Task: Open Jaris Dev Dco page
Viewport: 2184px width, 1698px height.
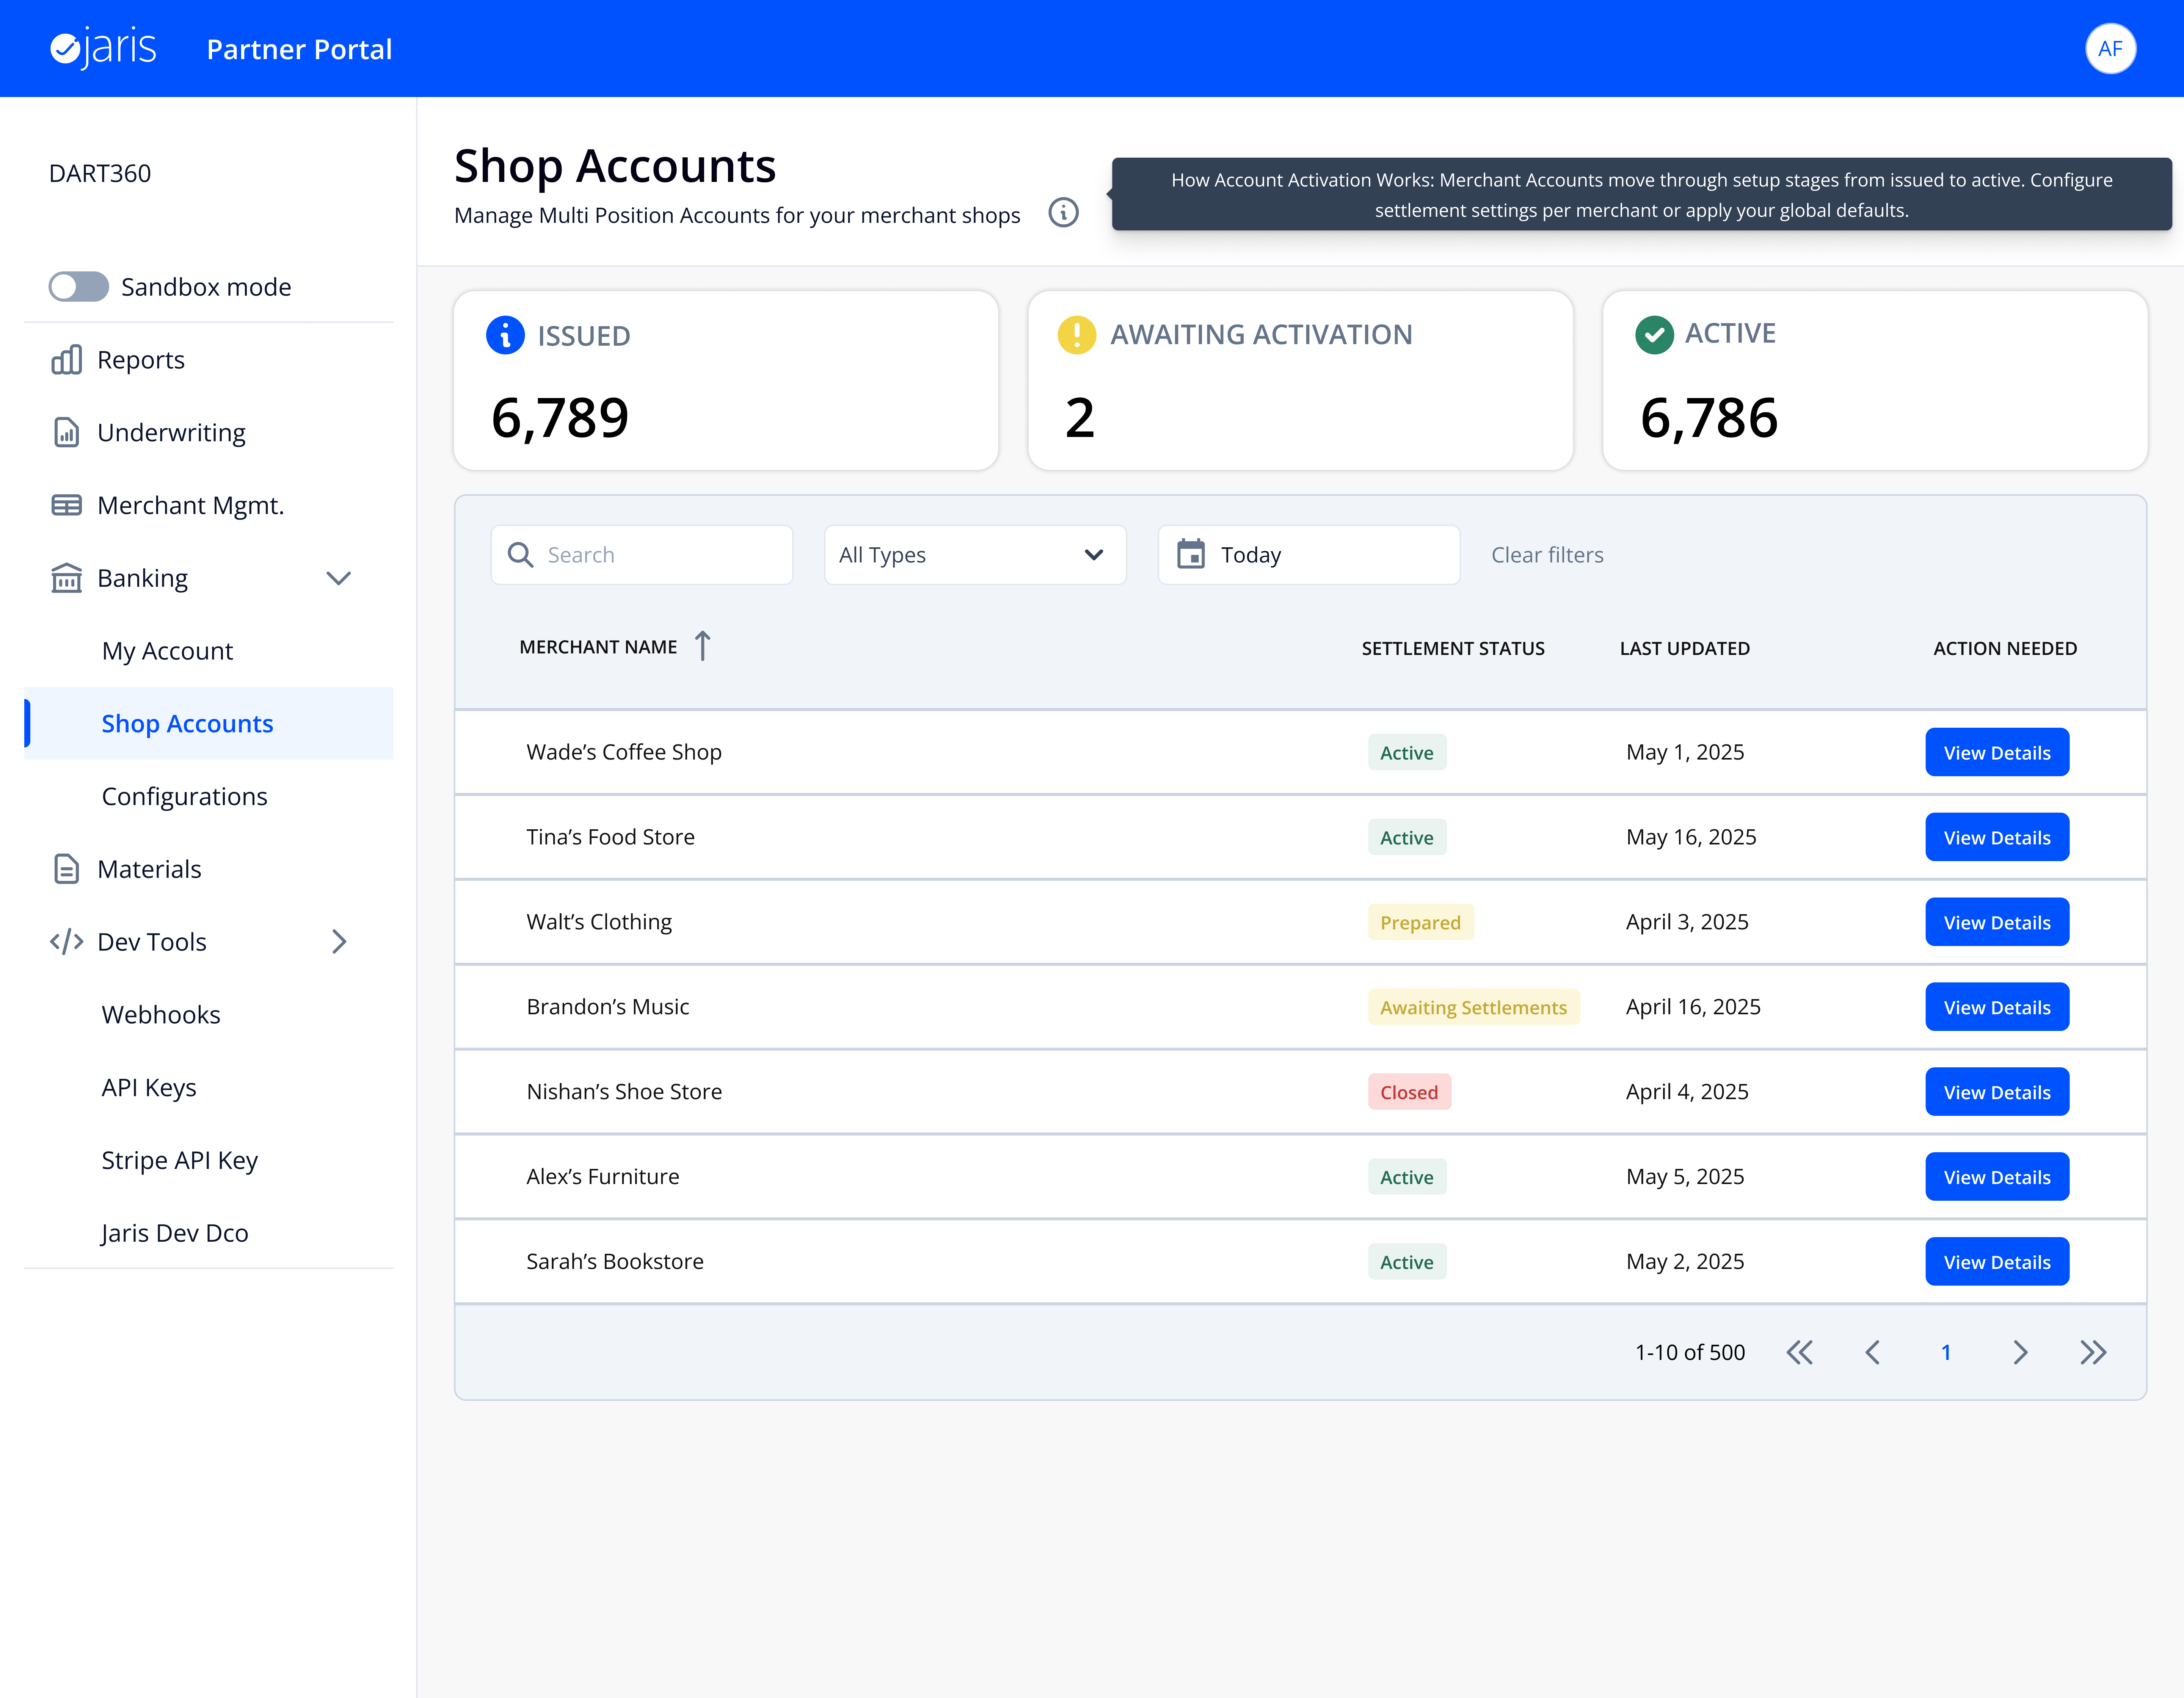Action: (208, 1233)
